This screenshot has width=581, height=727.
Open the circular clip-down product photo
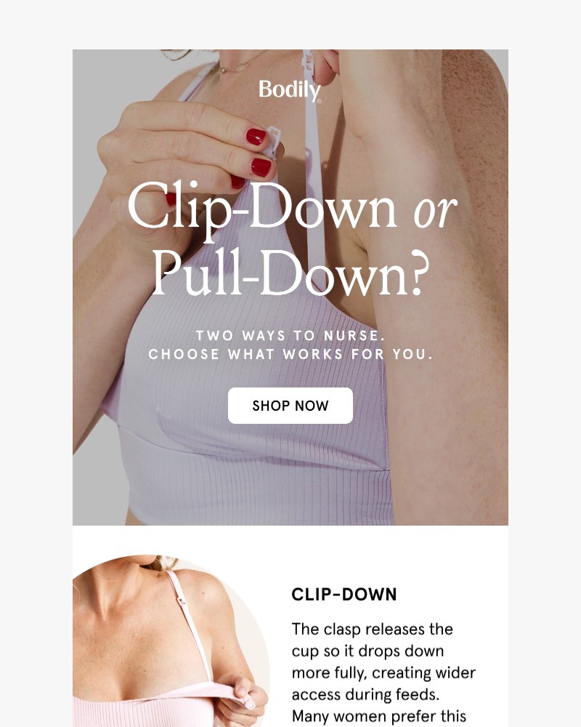click(171, 640)
